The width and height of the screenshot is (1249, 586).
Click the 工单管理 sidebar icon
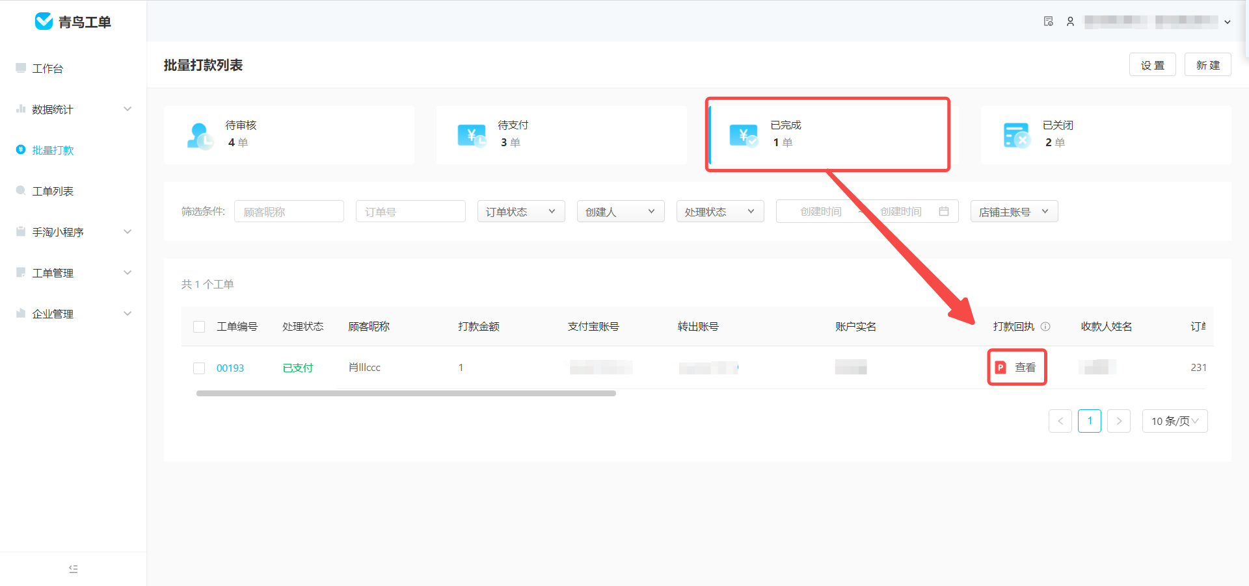[x=21, y=273]
